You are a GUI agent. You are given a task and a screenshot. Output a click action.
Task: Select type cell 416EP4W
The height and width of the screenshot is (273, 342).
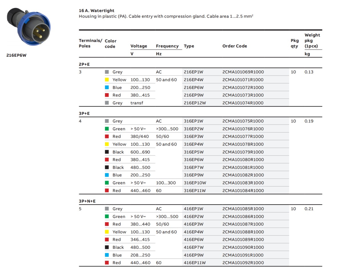point(194,232)
